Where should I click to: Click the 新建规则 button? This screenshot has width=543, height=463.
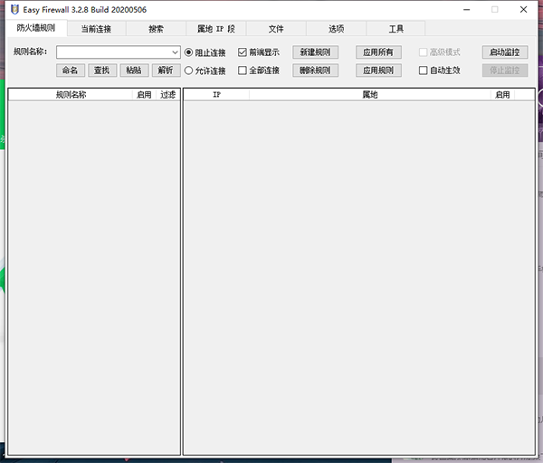click(x=315, y=52)
